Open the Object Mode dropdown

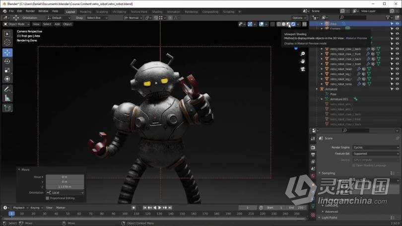pyautogui.click(x=16, y=24)
